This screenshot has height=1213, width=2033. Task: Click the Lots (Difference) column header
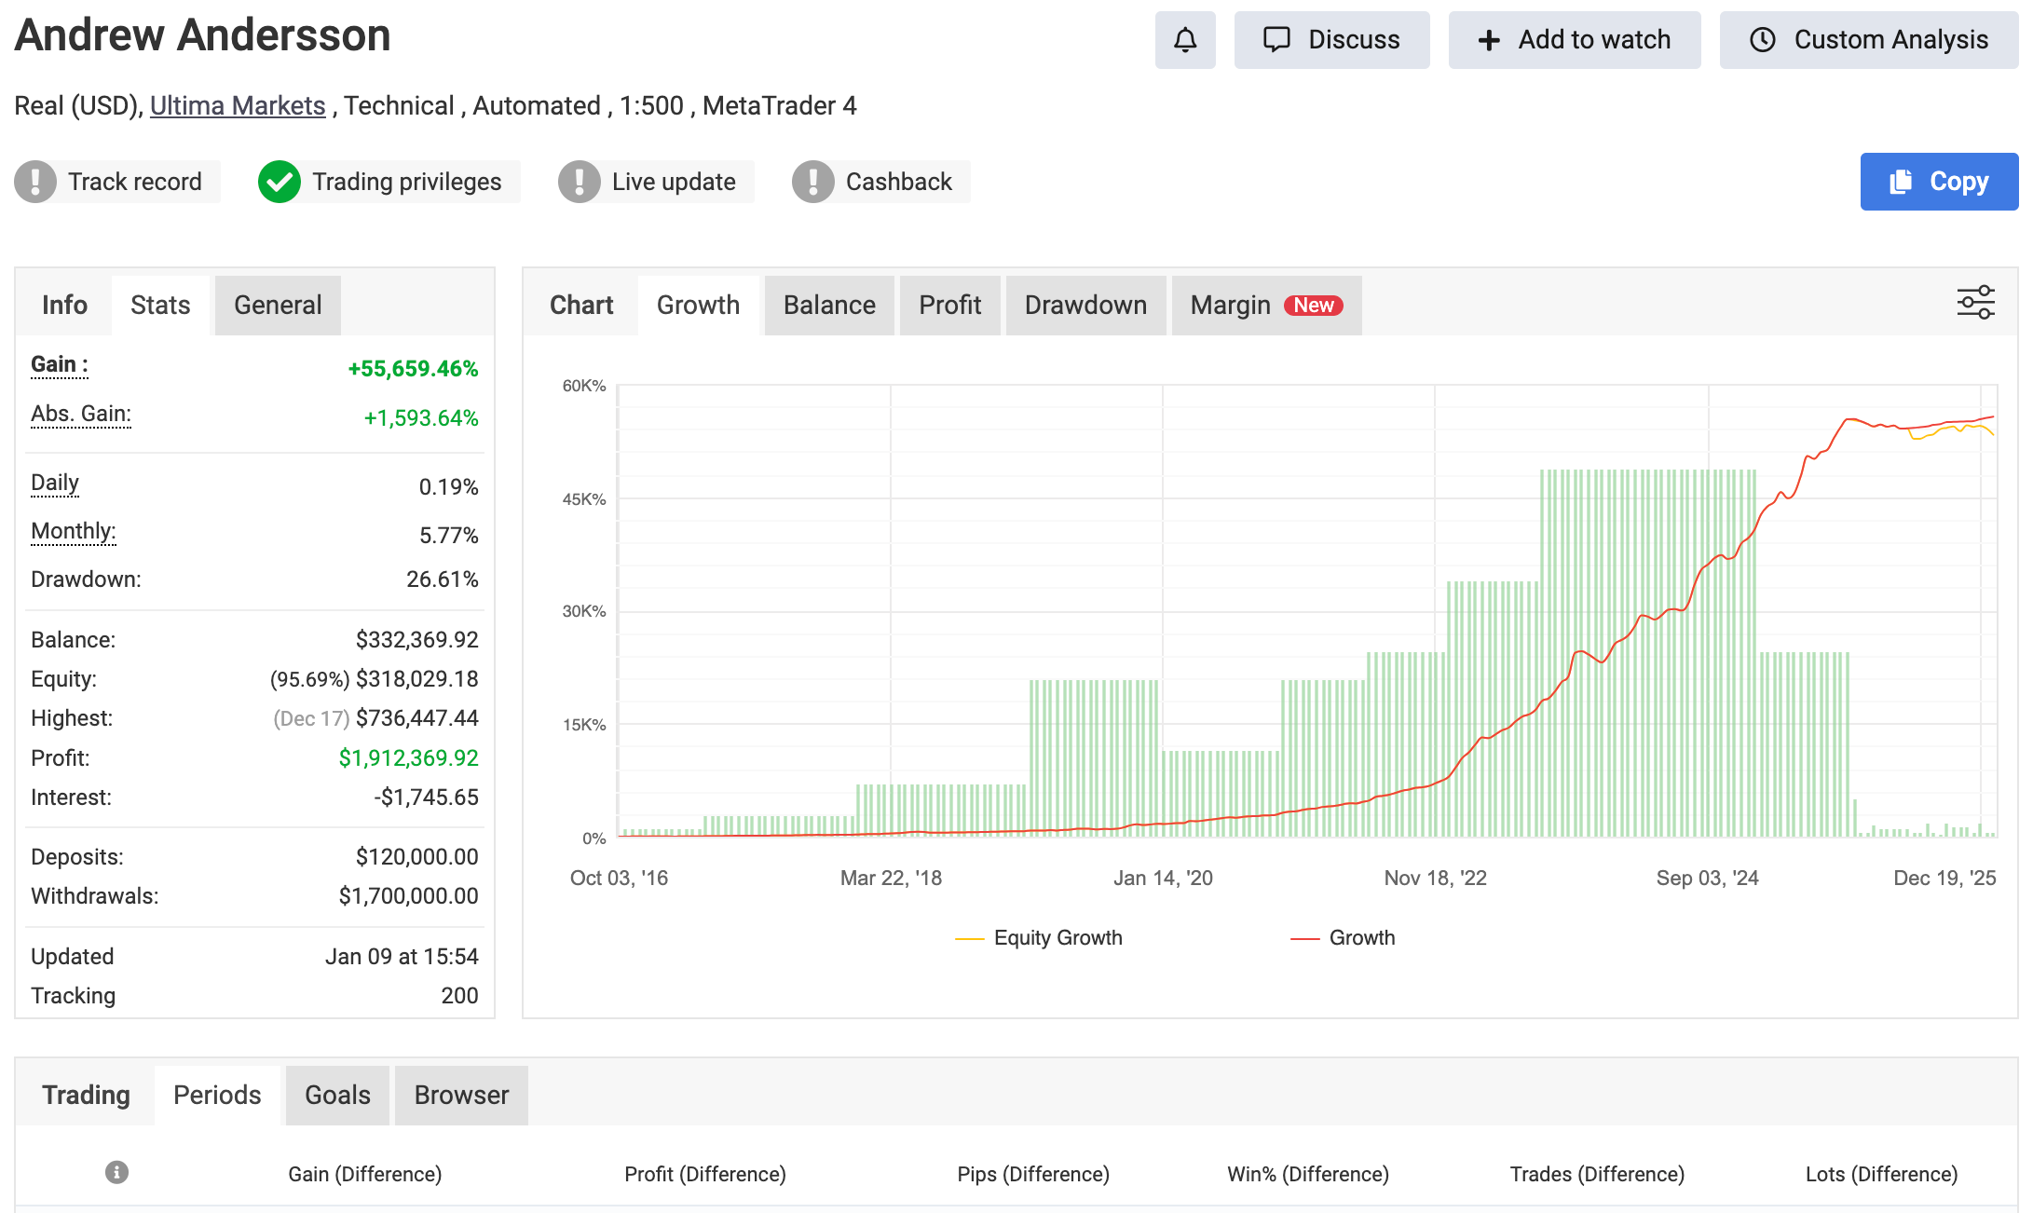point(1881,1174)
